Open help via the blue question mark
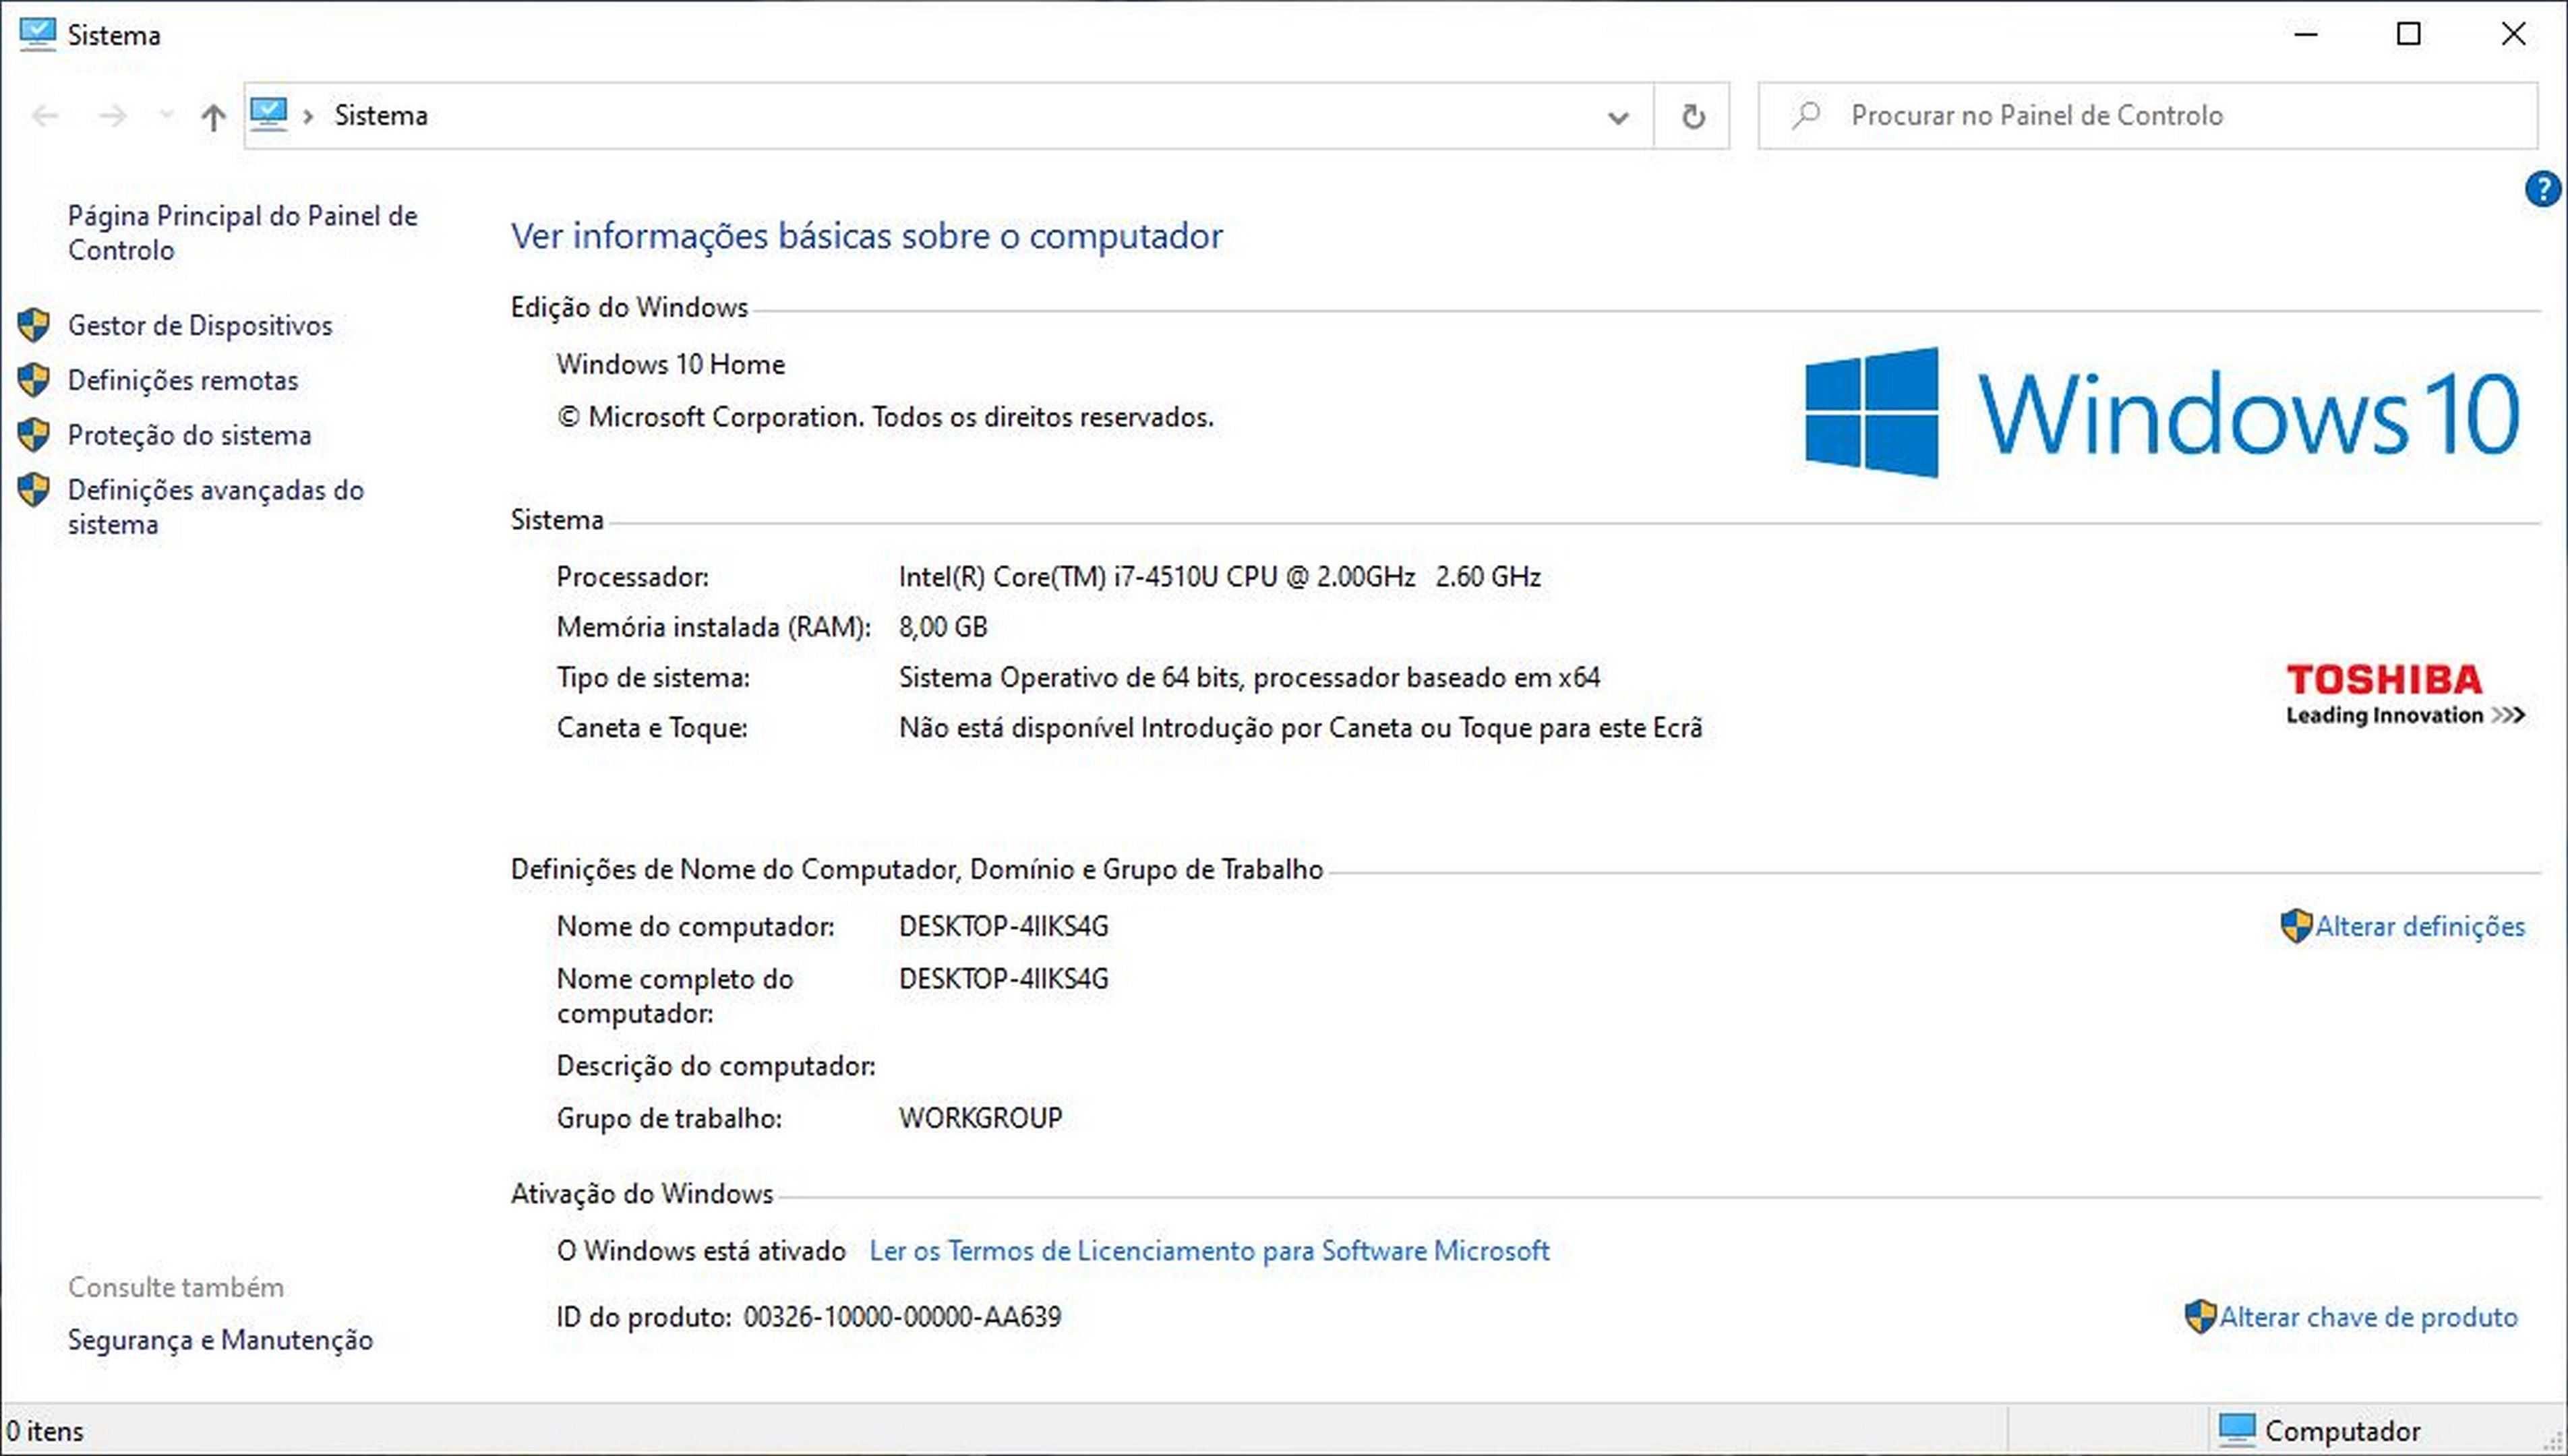This screenshot has height=1456, width=2568. tap(2543, 188)
